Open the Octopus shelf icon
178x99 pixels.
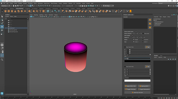tap(131, 11)
